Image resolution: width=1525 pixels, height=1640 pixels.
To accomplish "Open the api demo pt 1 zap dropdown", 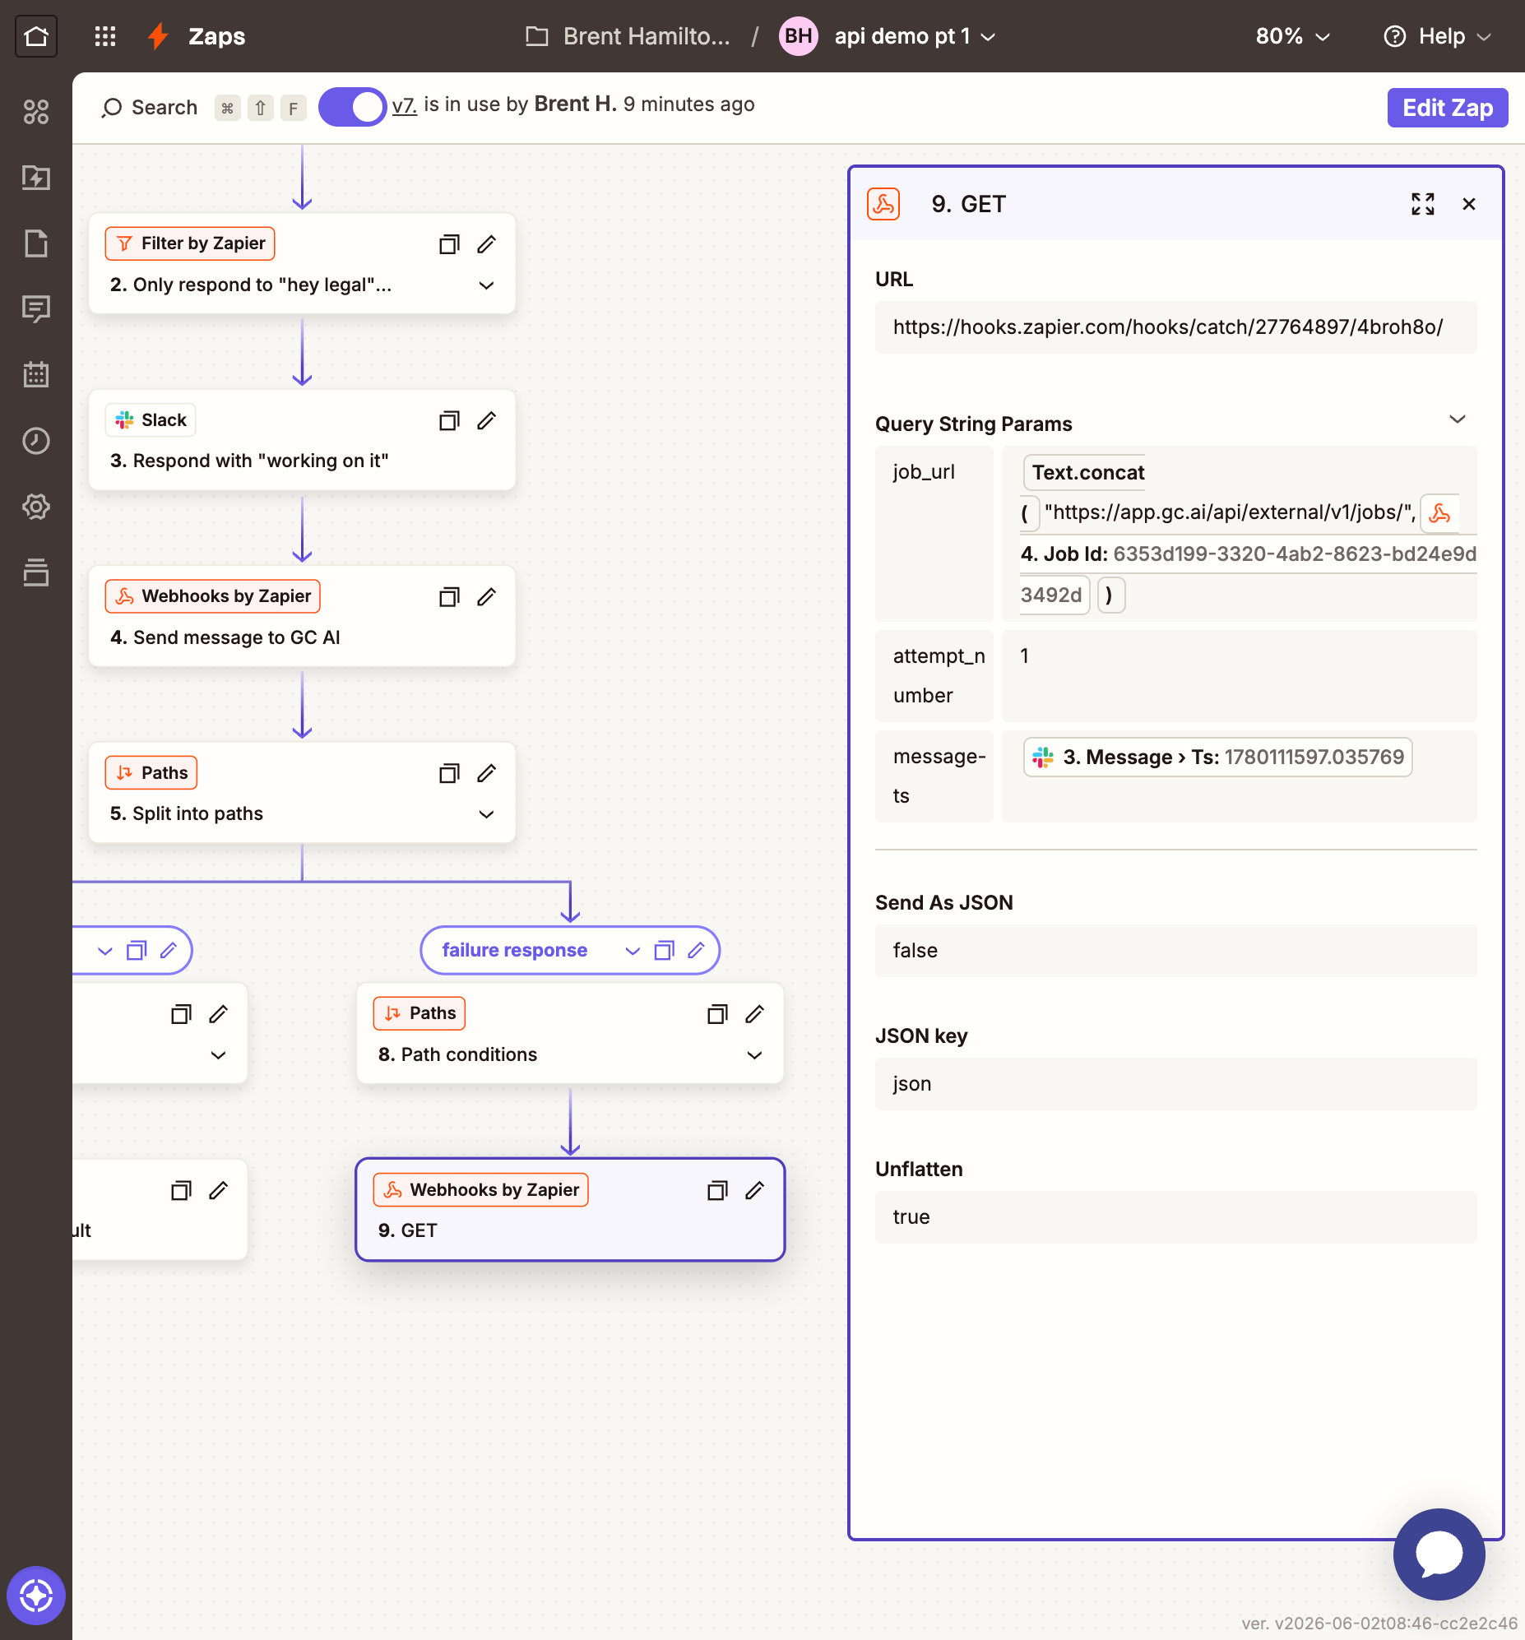I will tap(915, 36).
